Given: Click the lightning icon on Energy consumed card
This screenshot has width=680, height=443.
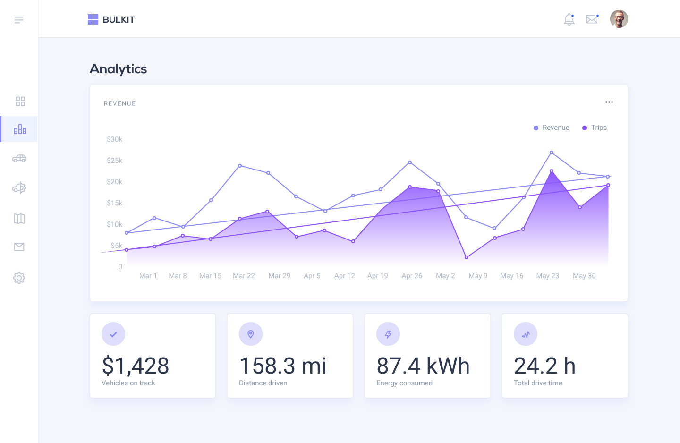Looking at the screenshot, I should click(x=388, y=334).
